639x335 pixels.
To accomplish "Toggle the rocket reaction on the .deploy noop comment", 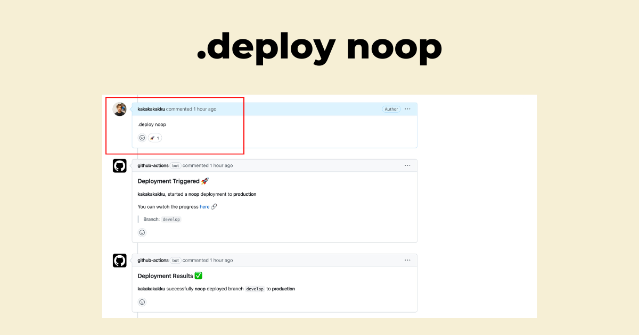I will click(154, 137).
